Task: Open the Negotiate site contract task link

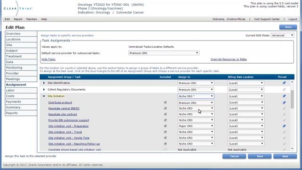Action: (x=63, y=114)
